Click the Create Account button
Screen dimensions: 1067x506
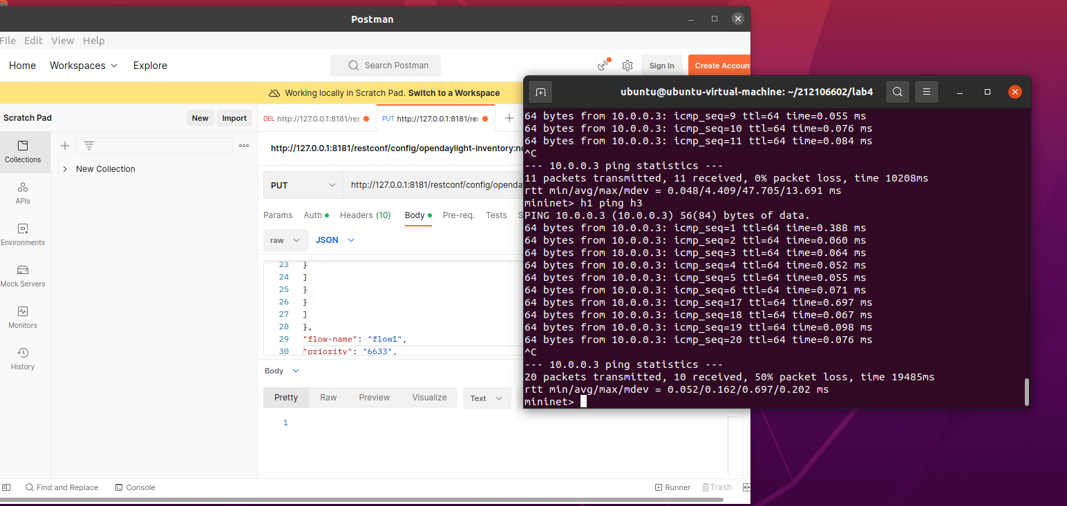click(x=719, y=66)
